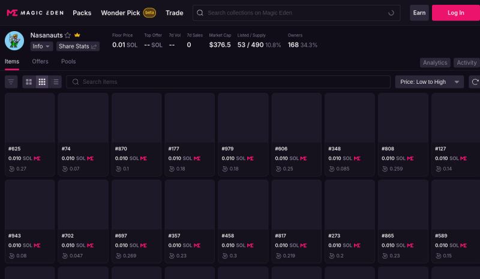The width and height of the screenshot is (480, 279).
Task: Click the magnifier icon in collection search
Action: pyautogui.click(x=200, y=13)
